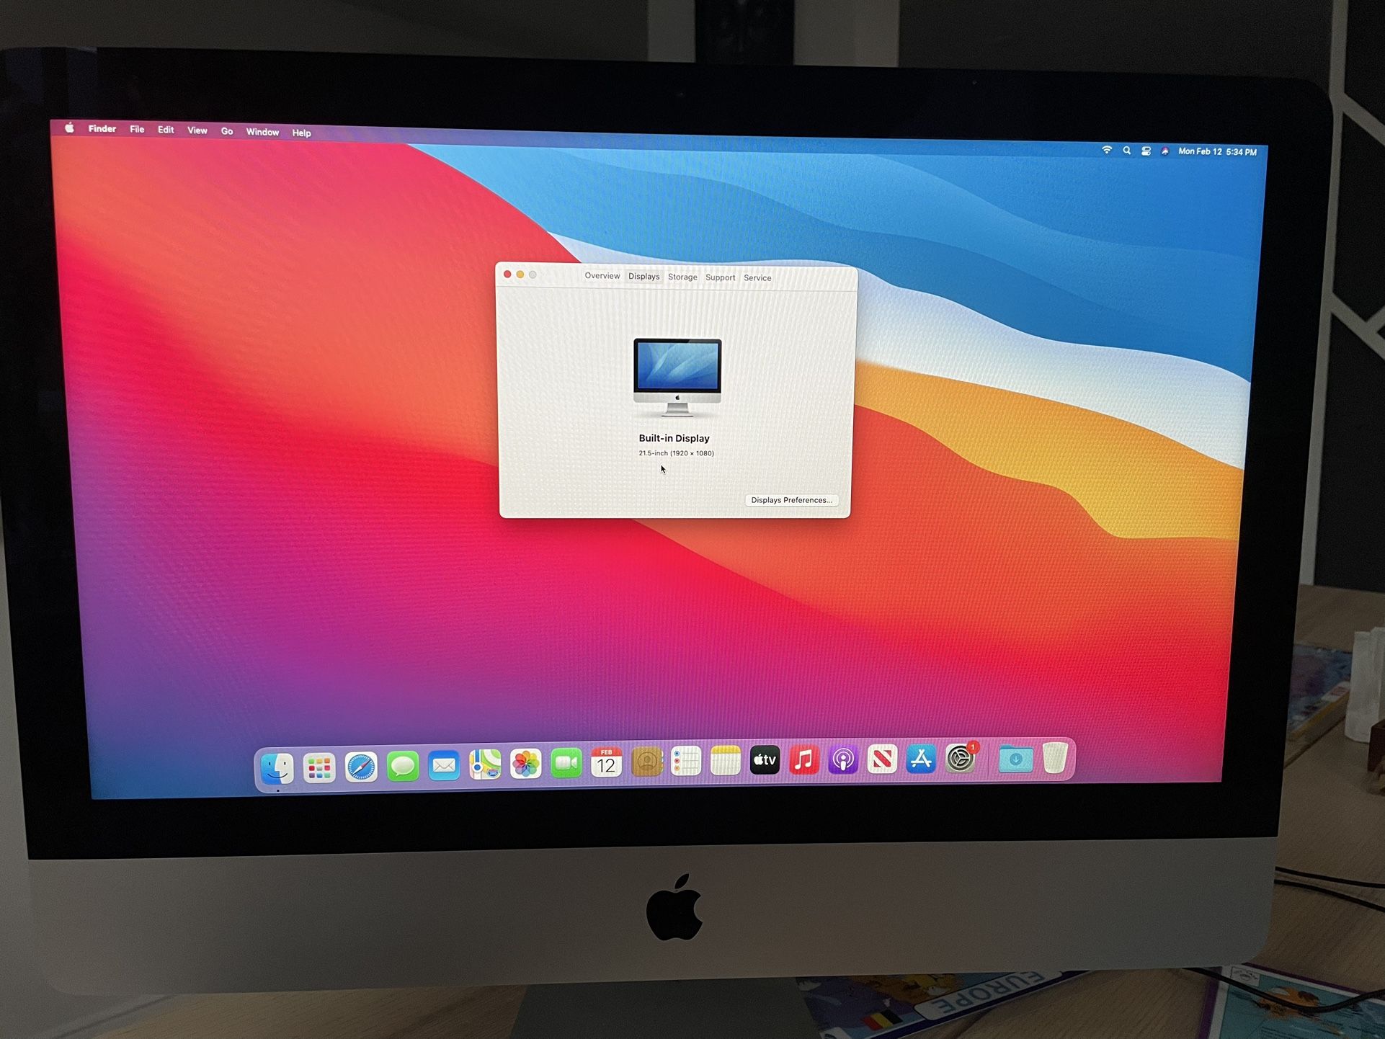Click the iMac display thumbnail image
The image size is (1385, 1039).
(677, 377)
